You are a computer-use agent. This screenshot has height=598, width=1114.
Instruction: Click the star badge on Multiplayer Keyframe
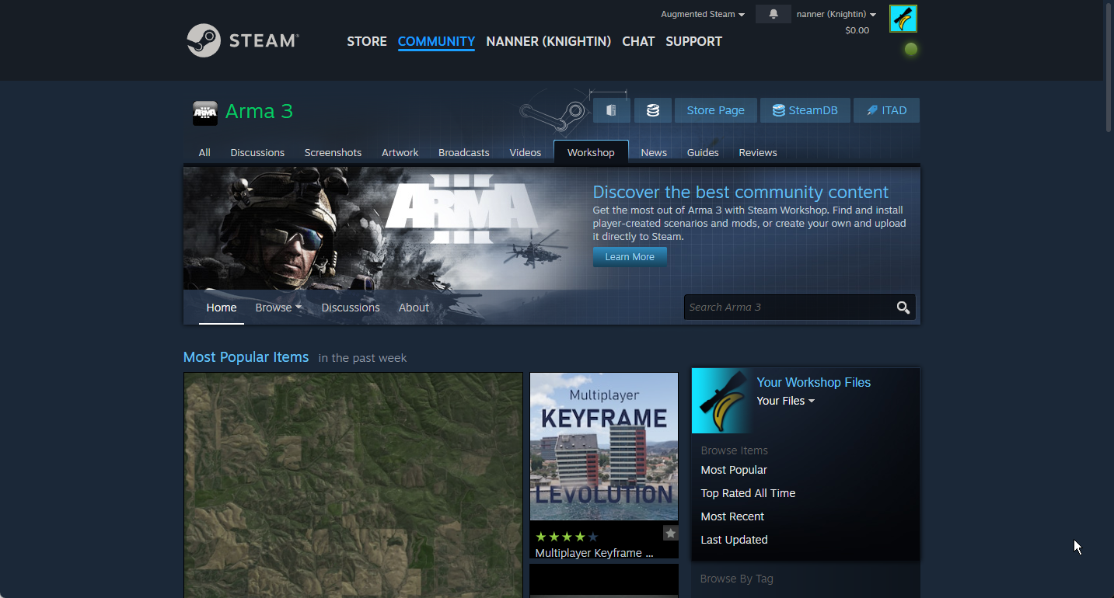pyautogui.click(x=670, y=533)
